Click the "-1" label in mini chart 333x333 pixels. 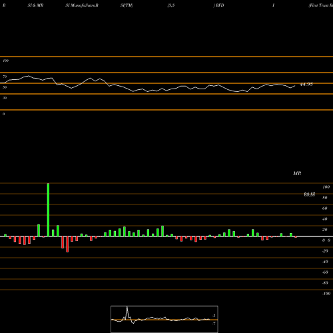pyautogui.click(x=214, y=316)
